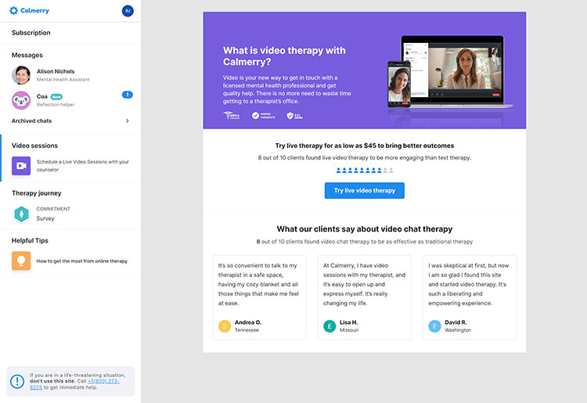
Task: Click the Coa koala avatar
Action: pos(21,100)
